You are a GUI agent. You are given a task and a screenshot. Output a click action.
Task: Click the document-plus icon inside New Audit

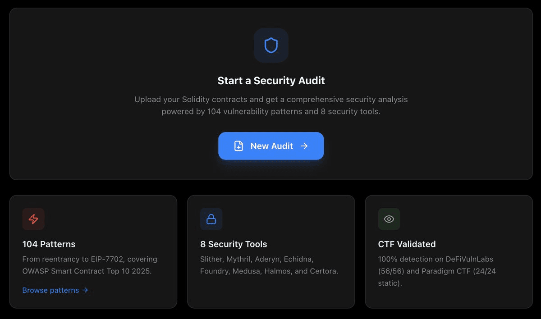tap(238, 146)
